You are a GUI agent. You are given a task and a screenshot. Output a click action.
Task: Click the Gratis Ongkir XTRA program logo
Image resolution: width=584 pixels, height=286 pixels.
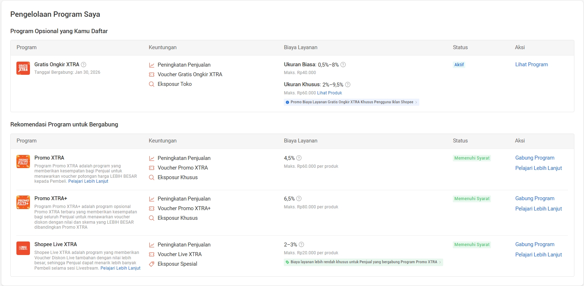coord(23,68)
